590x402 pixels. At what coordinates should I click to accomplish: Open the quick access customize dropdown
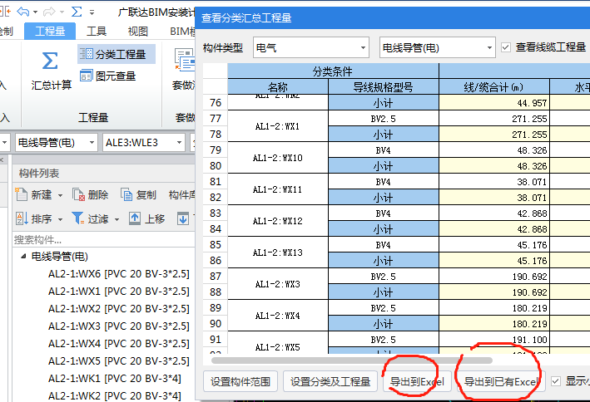[x=92, y=12]
